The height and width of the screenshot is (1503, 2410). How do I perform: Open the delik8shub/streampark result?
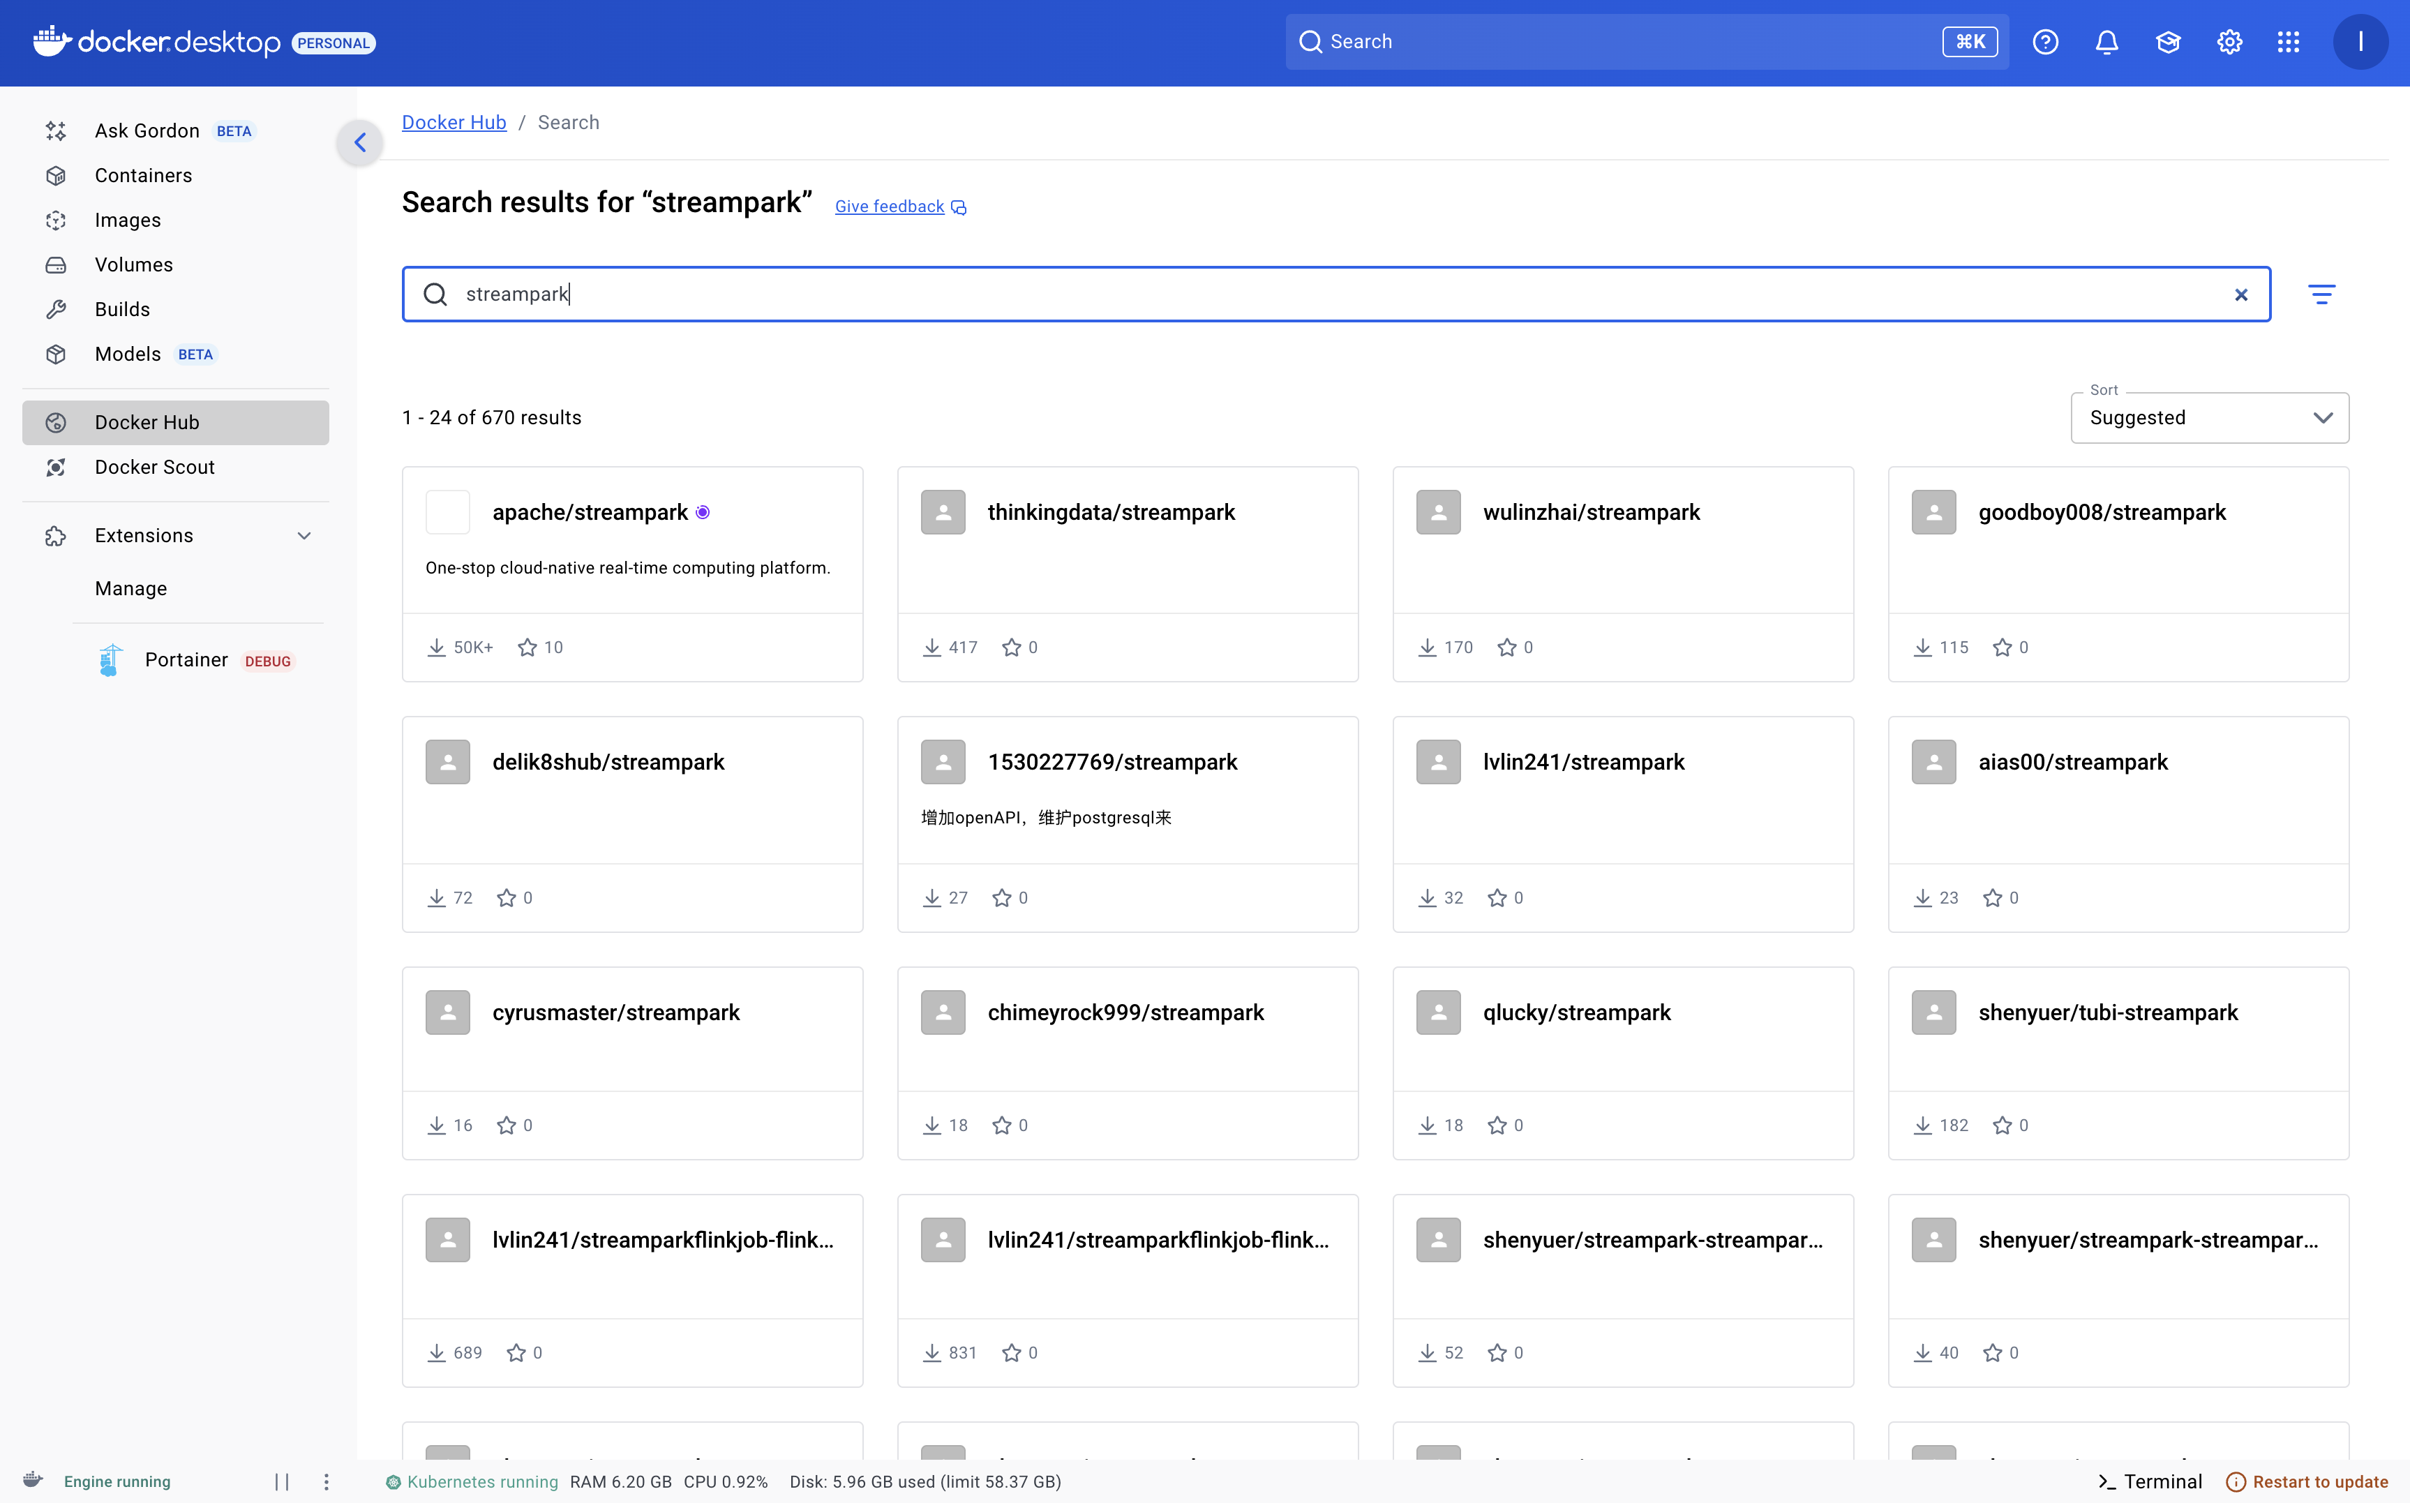pos(632,824)
